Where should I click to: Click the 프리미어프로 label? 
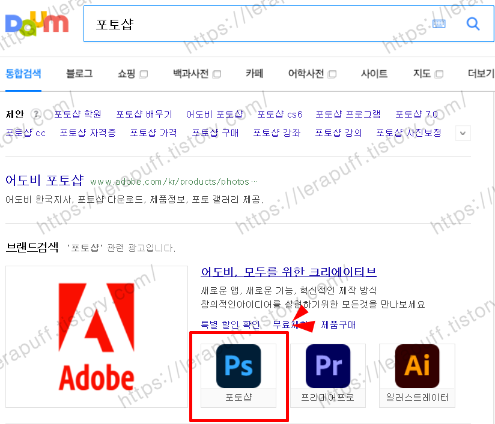click(327, 397)
